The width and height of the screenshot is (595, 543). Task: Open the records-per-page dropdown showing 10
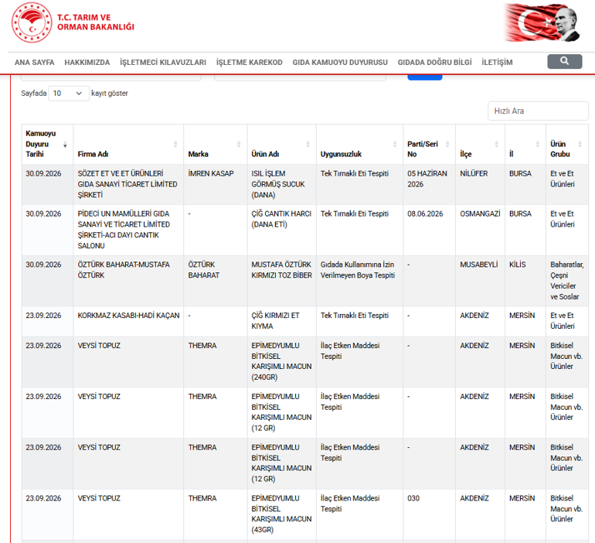tap(69, 94)
